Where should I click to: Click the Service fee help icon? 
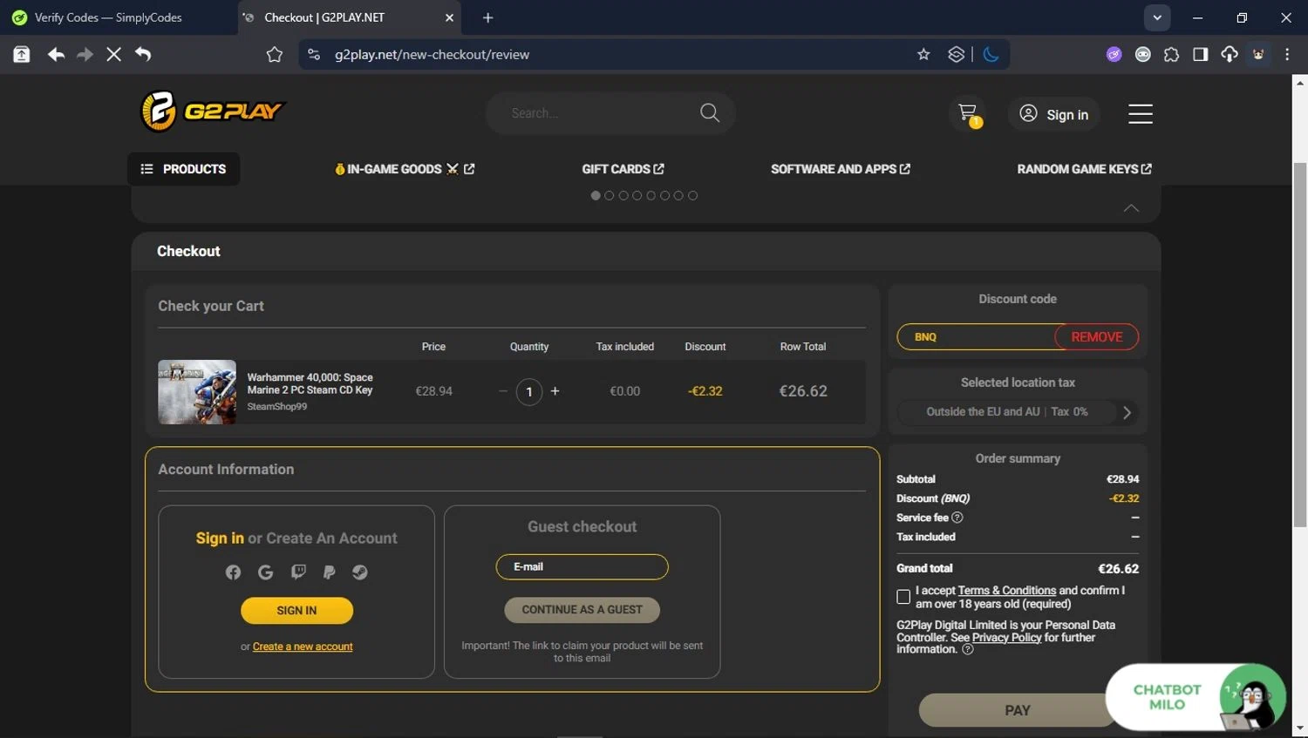tap(957, 518)
